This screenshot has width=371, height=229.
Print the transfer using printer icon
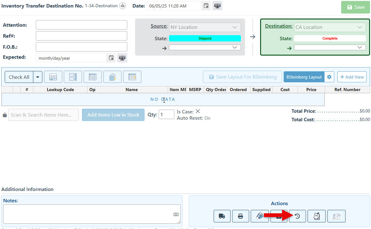pyautogui.click(x=240, y=216)
